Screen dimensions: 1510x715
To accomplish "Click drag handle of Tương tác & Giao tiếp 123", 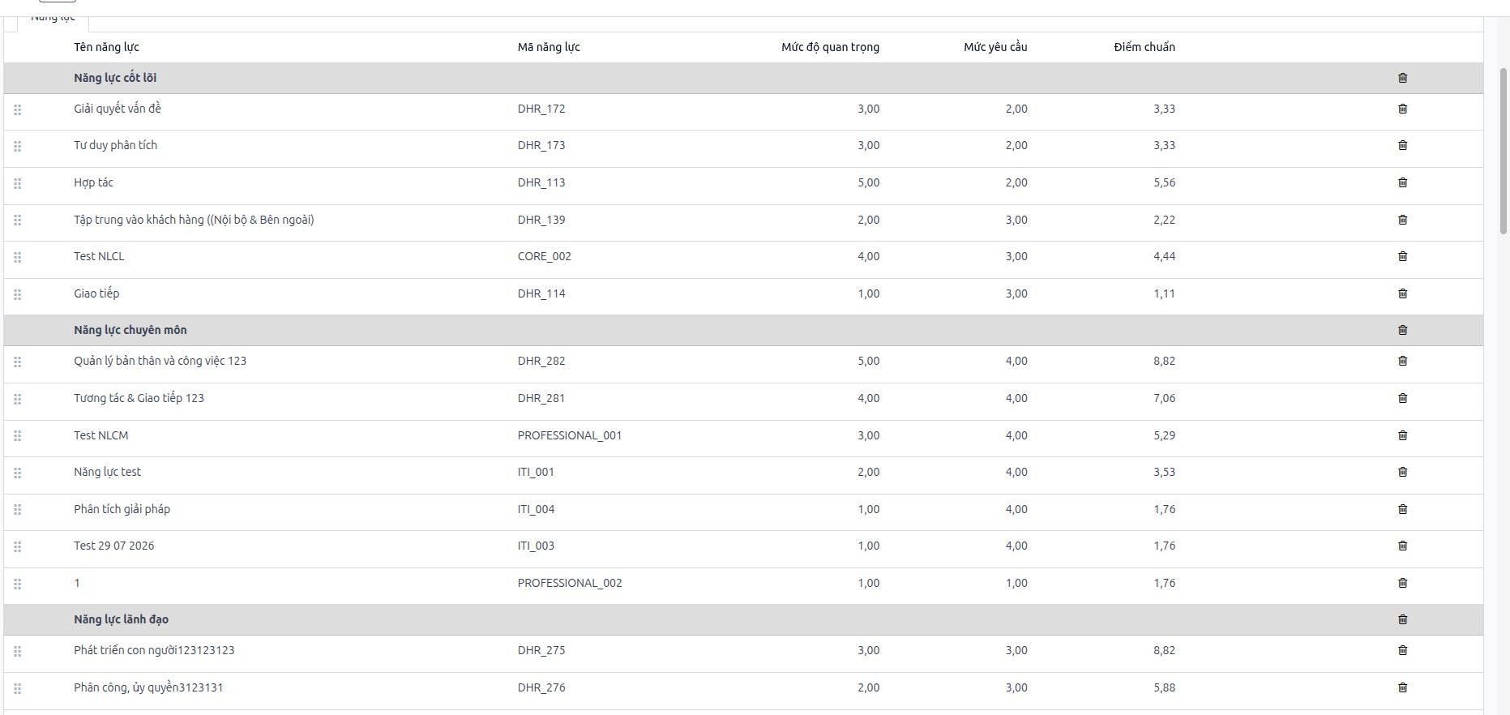I will [18, 399].
